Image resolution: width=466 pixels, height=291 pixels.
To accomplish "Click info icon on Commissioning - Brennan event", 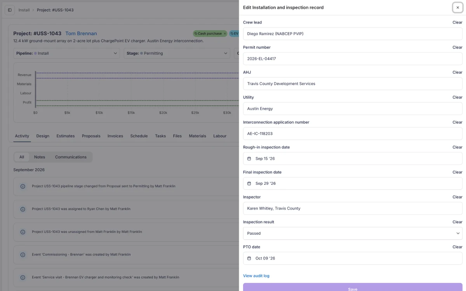I will (23, 255).
